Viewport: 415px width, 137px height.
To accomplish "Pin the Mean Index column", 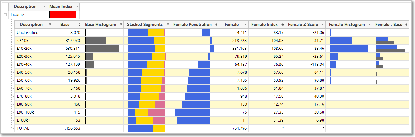I will click(x=77, y=7).
